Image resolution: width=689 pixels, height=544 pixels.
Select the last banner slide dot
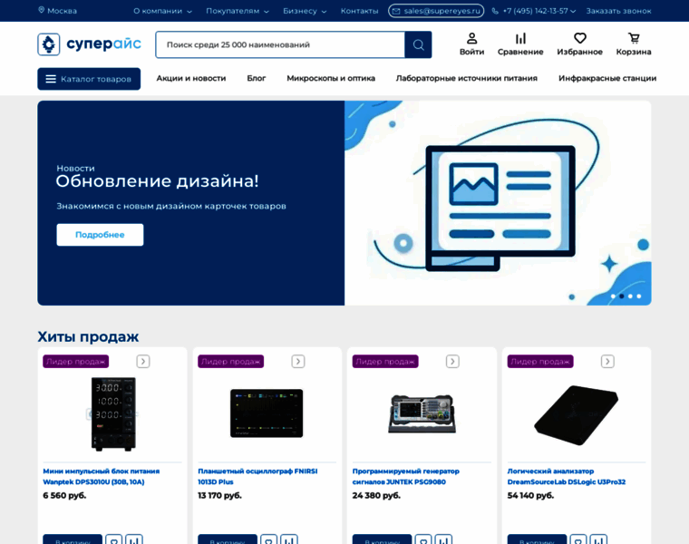point(639,296)
